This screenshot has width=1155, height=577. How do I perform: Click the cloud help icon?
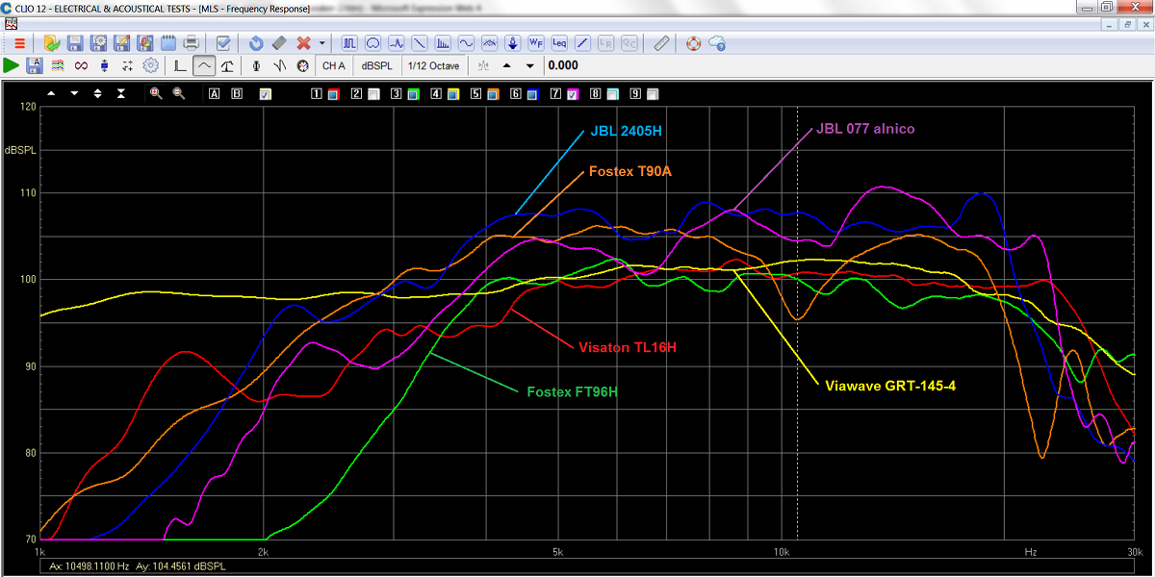coord(717,43)
